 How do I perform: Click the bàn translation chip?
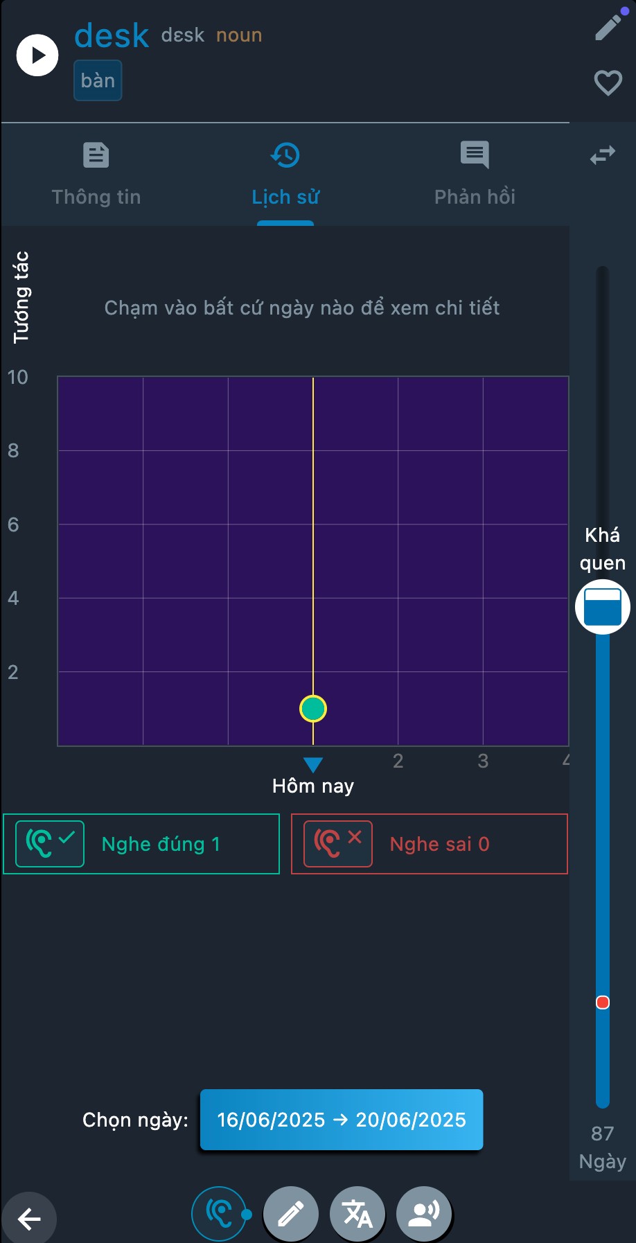click(x=98, y=80)
